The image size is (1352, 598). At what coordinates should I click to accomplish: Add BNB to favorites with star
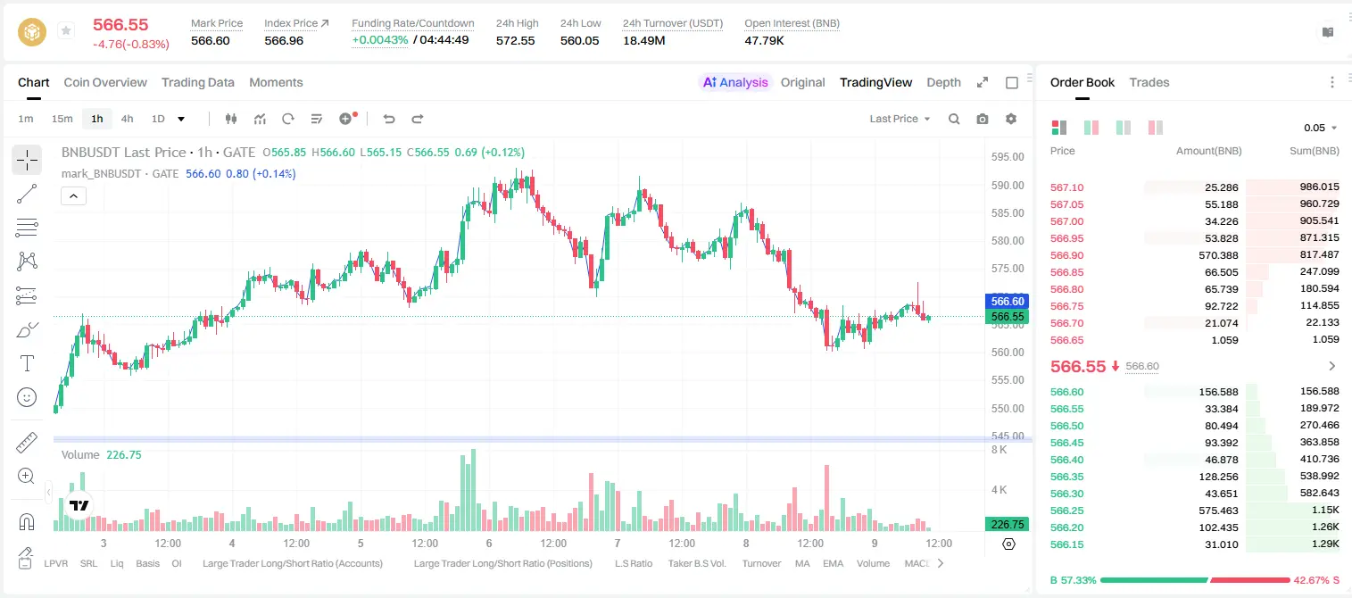coord(66,31)
